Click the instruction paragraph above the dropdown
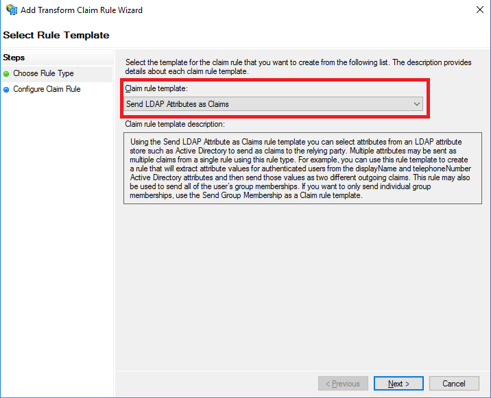The width and height of the screenshot is (491, 398). click(298, 66)
